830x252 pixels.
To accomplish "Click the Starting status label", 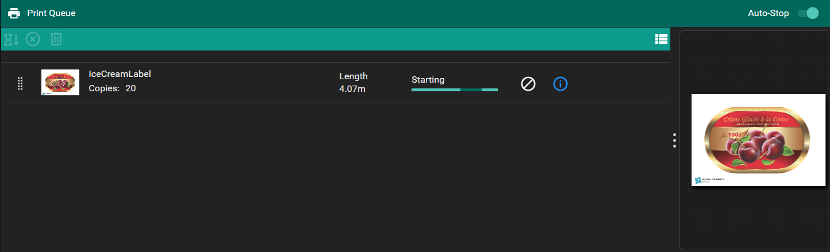I will pos(428,80).
